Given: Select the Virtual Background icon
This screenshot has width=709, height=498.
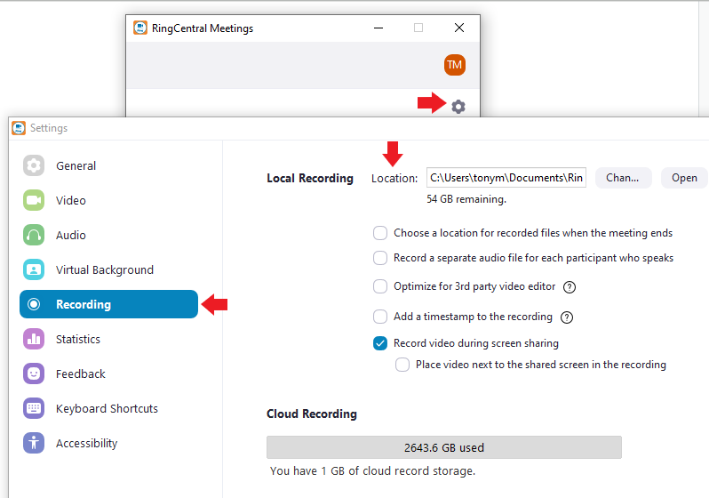Looking at the screenshot, I should (x=34, y=269).
